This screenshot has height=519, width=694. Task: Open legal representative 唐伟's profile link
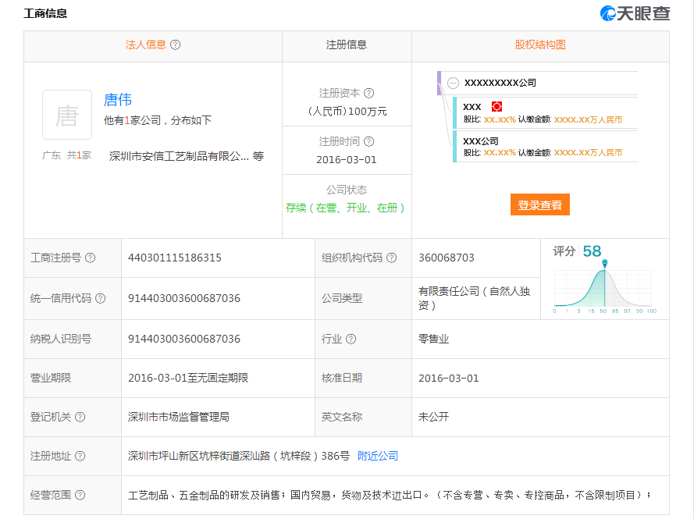tap(118, 100)
